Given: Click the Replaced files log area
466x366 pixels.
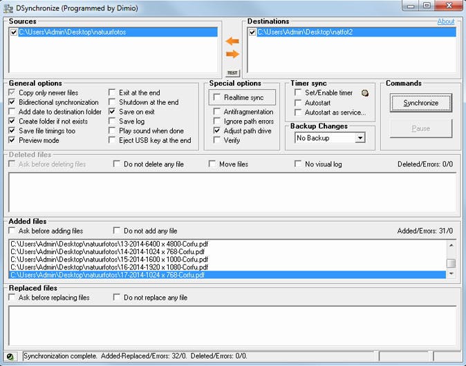Looking at the screenshot, I should (232, 326).
